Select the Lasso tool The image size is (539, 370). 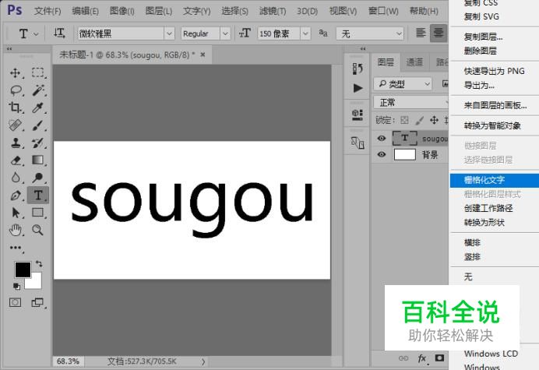(16, 90)
